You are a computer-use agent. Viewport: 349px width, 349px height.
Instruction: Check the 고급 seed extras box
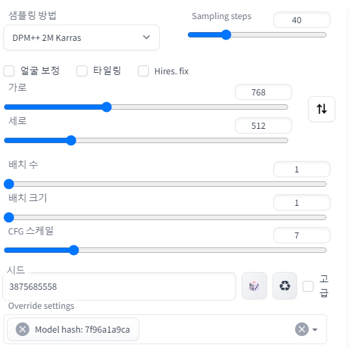pyautogui.click(x=308, y=286)
